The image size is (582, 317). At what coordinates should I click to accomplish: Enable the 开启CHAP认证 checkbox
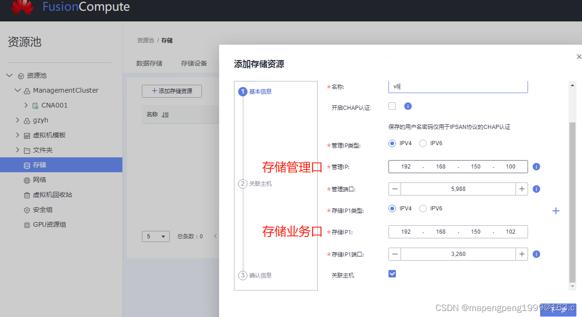pyautogui.click(x=392, y=106)
